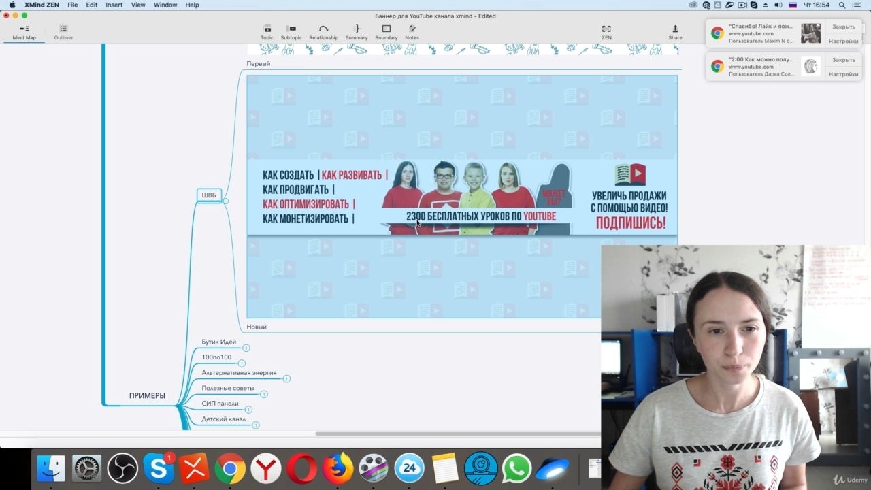This screenshot has width=871, height=490.
Task: Open the Window menu
Action: point(165,5)
